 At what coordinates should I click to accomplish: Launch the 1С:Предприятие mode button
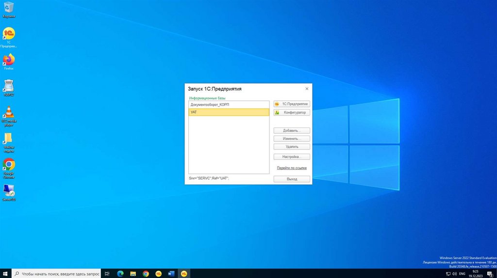click(x=292, y=104)
